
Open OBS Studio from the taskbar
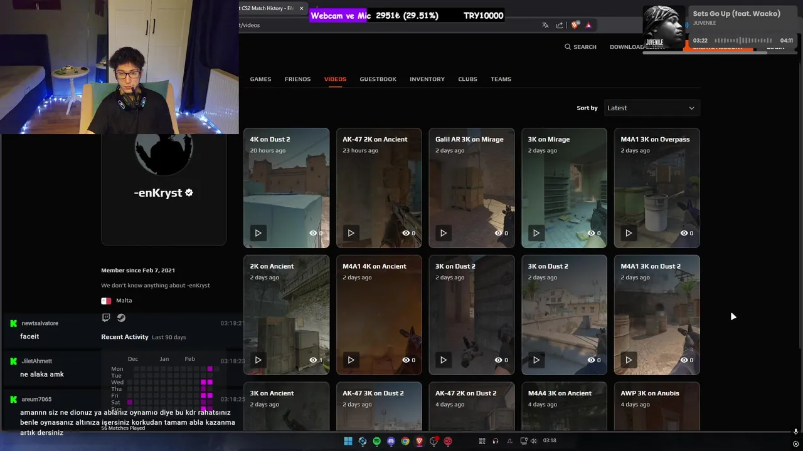coord(433,441)
